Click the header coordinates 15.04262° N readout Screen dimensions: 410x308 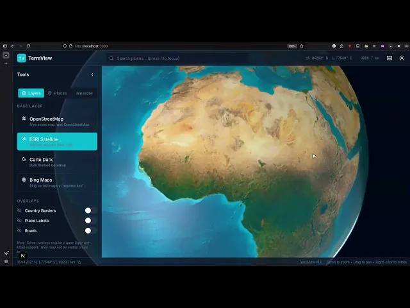pyautogui.click(x=329, y=58)
